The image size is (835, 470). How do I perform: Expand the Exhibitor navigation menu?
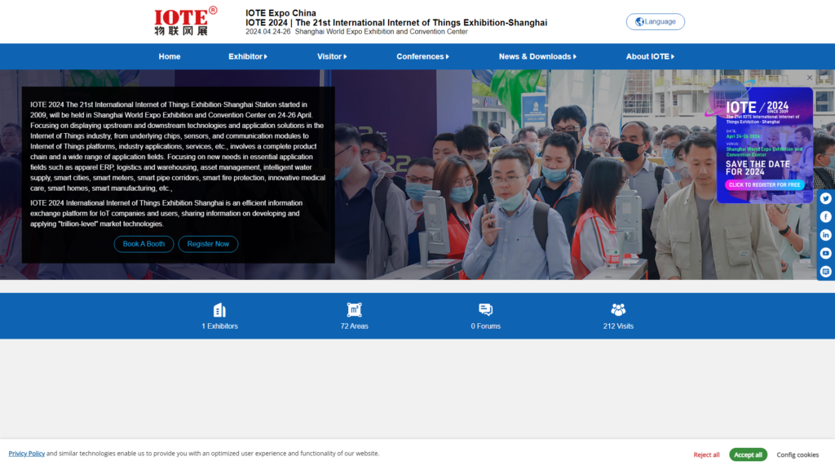[248, 56]
